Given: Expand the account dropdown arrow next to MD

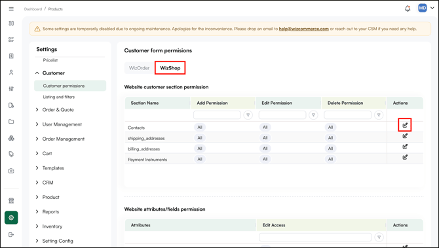Looking at the screenshot, I should 432,9.
